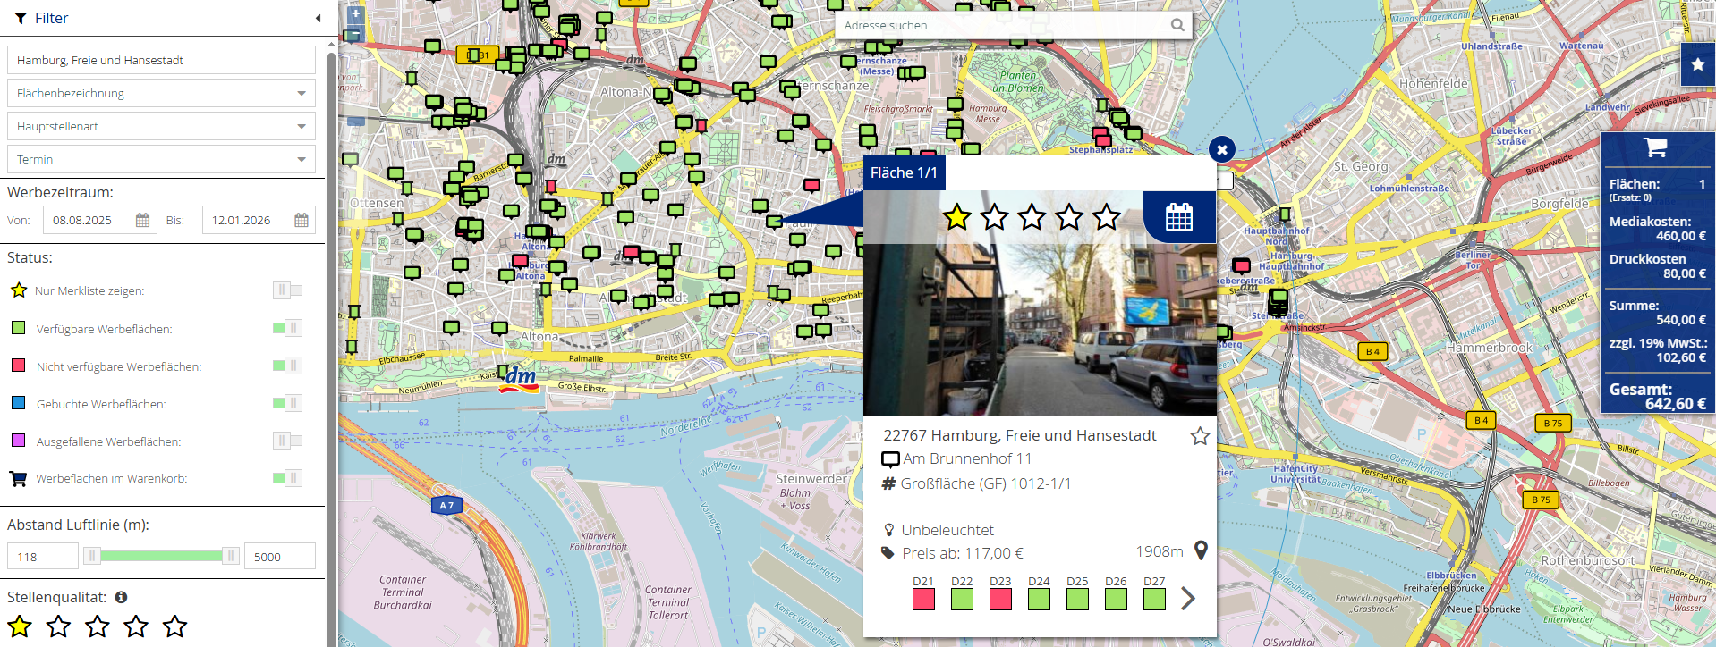The width and height of the screenshot is (1716, 647).
Task: Open the calendar icon in popup header
Action: [x=1178, y=217]
